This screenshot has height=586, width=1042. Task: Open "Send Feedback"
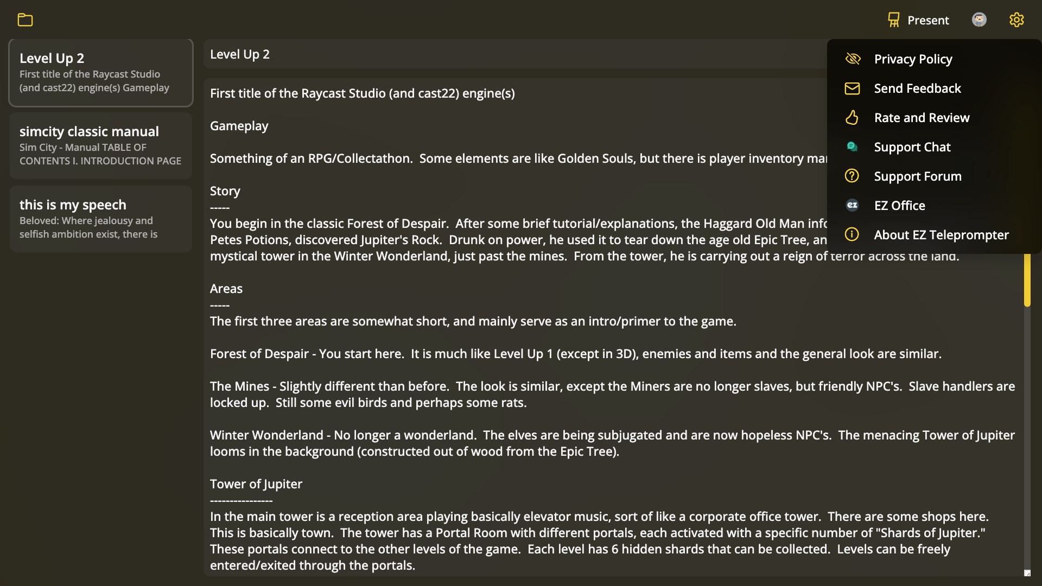click(x=918, y=88)
